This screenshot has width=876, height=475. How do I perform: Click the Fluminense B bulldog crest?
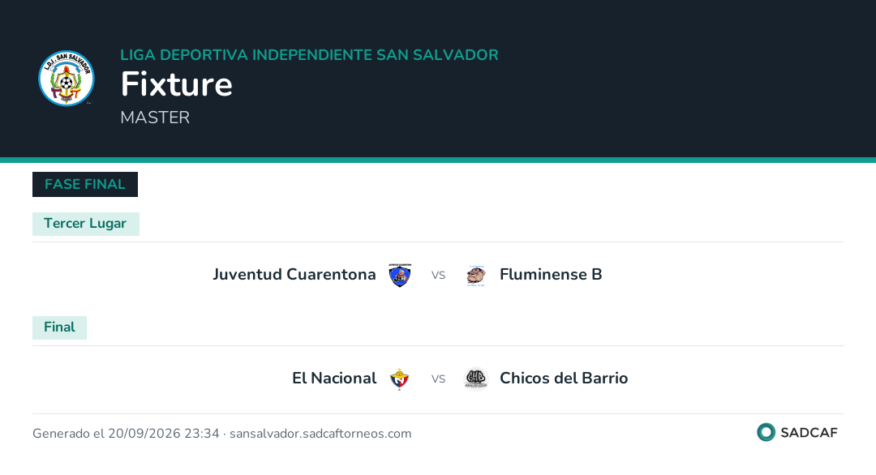tap(476, 275)
